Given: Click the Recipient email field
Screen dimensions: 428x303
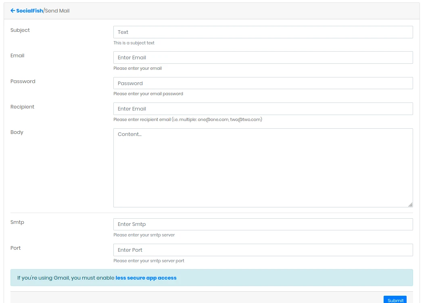Looking at the screenshot, I should (x=262, y=109).
